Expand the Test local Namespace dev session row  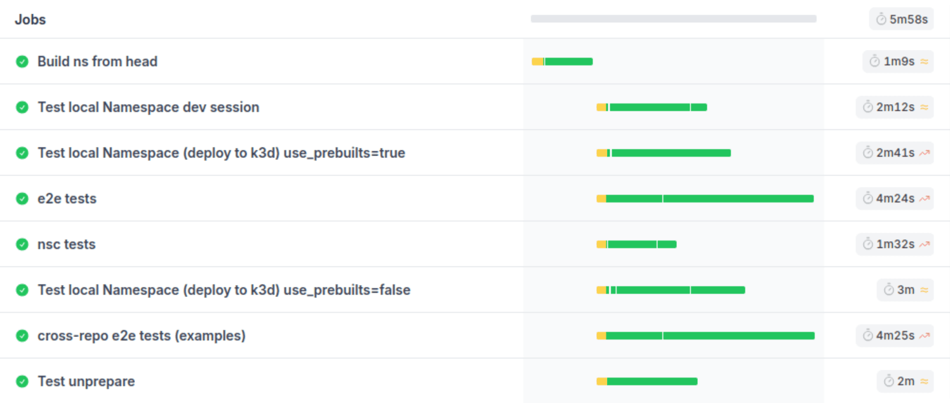coord(148,107)
